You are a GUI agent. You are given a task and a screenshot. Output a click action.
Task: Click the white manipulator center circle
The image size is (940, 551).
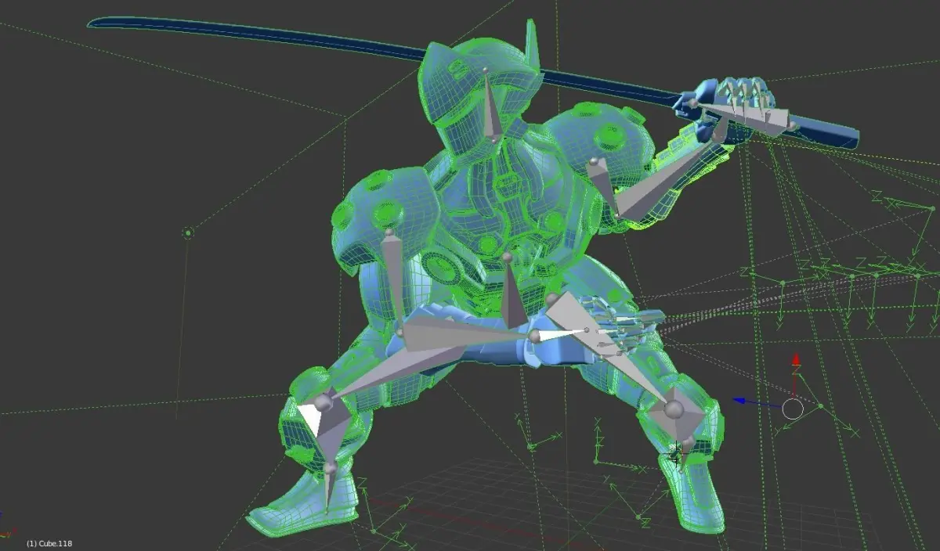794,409
